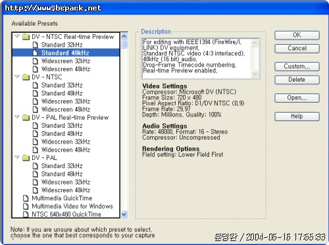
Task: Select the Multimedia QuickTime preset
Action: (x=62, y=198)
